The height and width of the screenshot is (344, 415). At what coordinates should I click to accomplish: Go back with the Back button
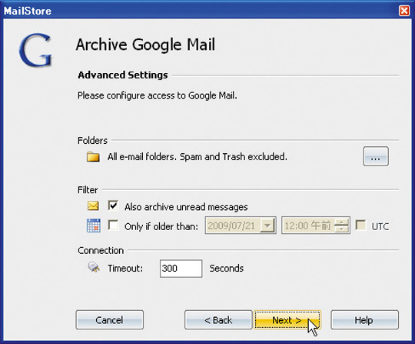click(x=218, y=320)
